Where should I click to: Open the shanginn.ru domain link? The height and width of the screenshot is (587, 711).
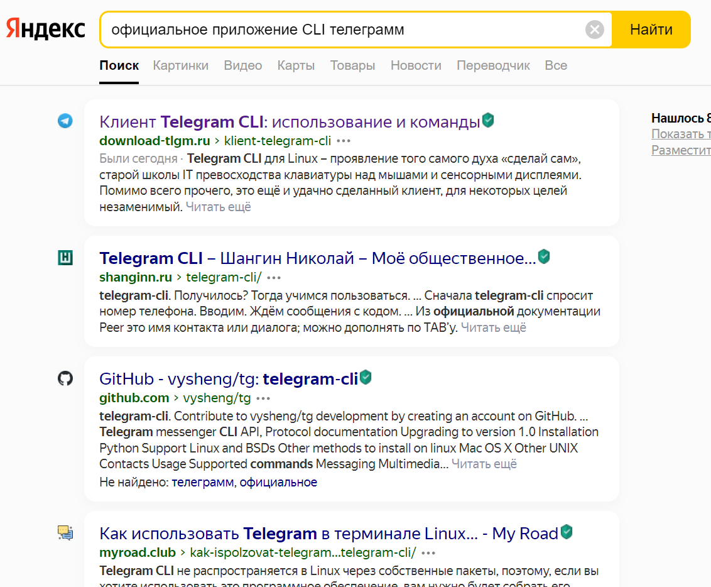click(x=136, y=277)
